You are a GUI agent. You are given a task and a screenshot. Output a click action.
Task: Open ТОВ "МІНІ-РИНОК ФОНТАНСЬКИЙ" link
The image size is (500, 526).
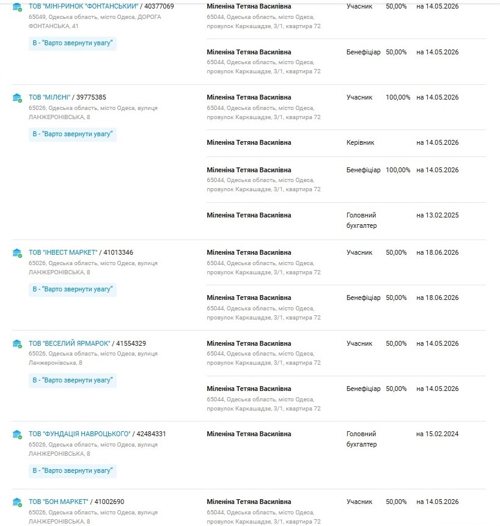(83, 6)
